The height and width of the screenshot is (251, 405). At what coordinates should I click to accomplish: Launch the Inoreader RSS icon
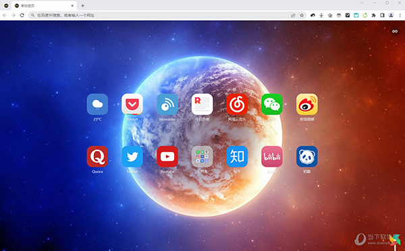point(167,105)
